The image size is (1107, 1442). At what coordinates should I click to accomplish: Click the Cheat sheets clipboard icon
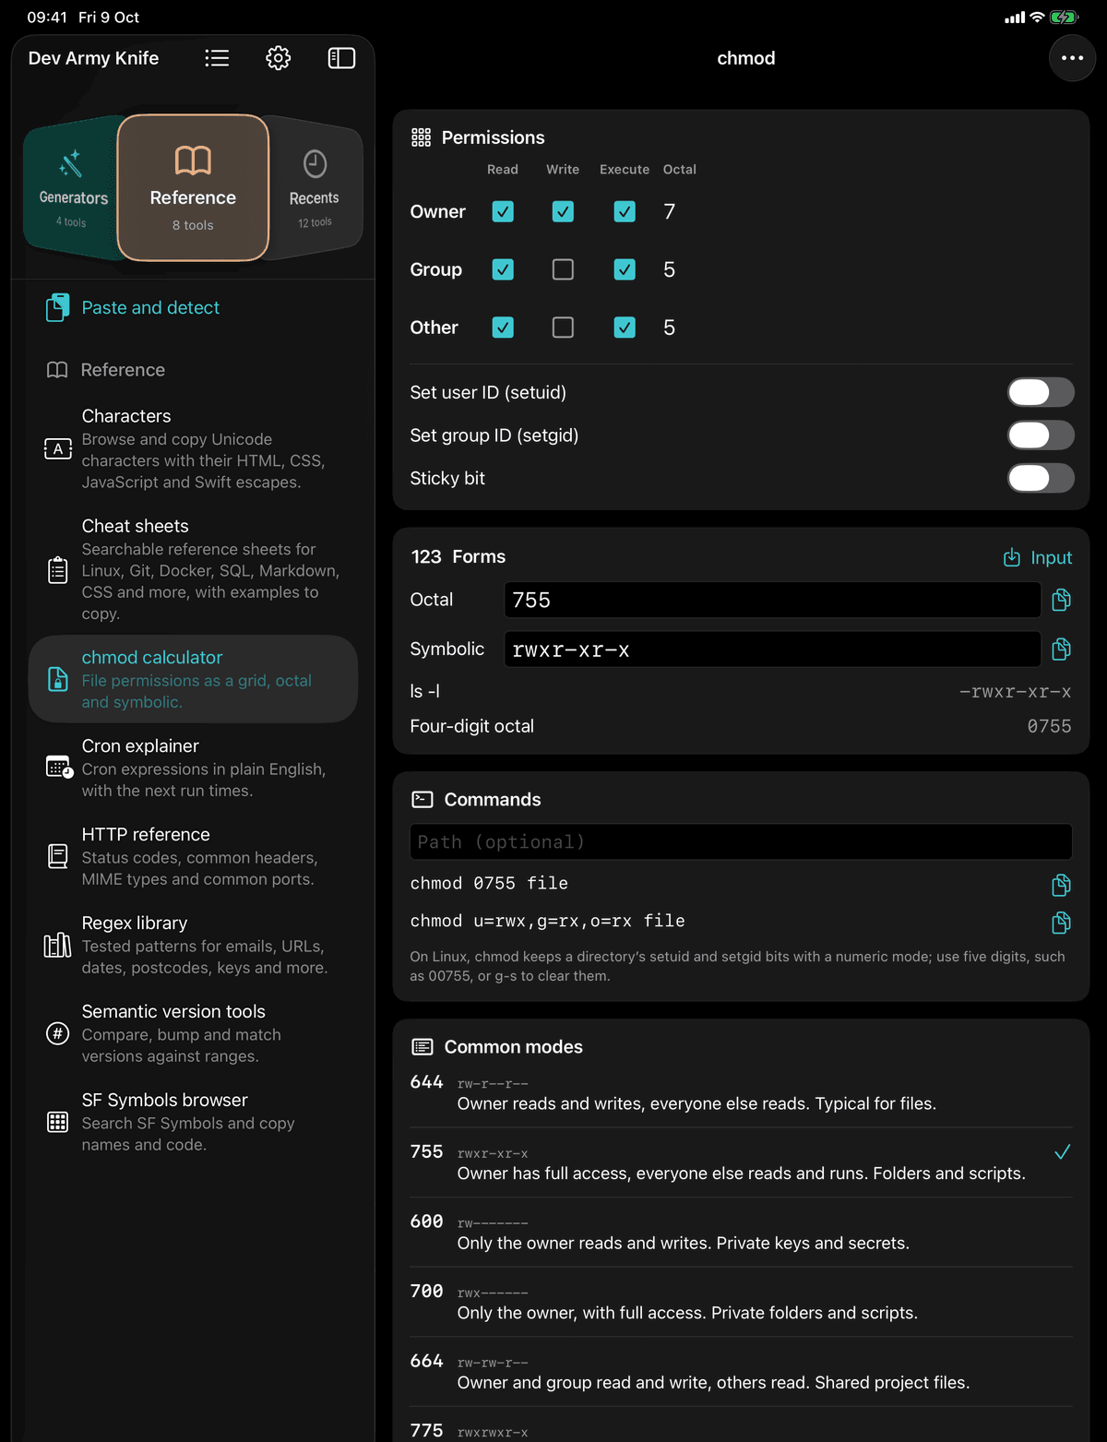pos(57,569)
